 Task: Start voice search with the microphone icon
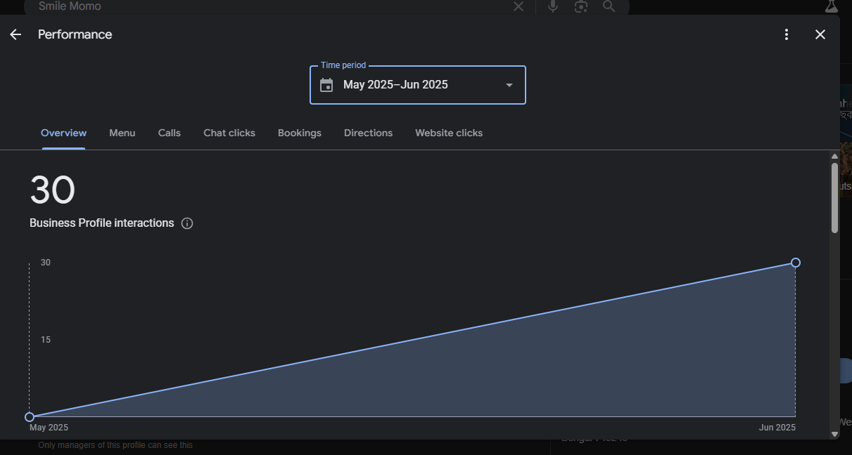click(x=553, y=6)
